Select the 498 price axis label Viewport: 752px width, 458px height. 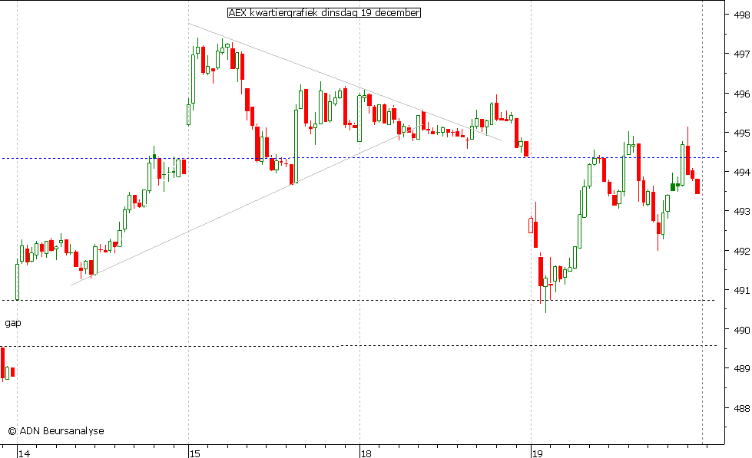[x=741, y=15]
